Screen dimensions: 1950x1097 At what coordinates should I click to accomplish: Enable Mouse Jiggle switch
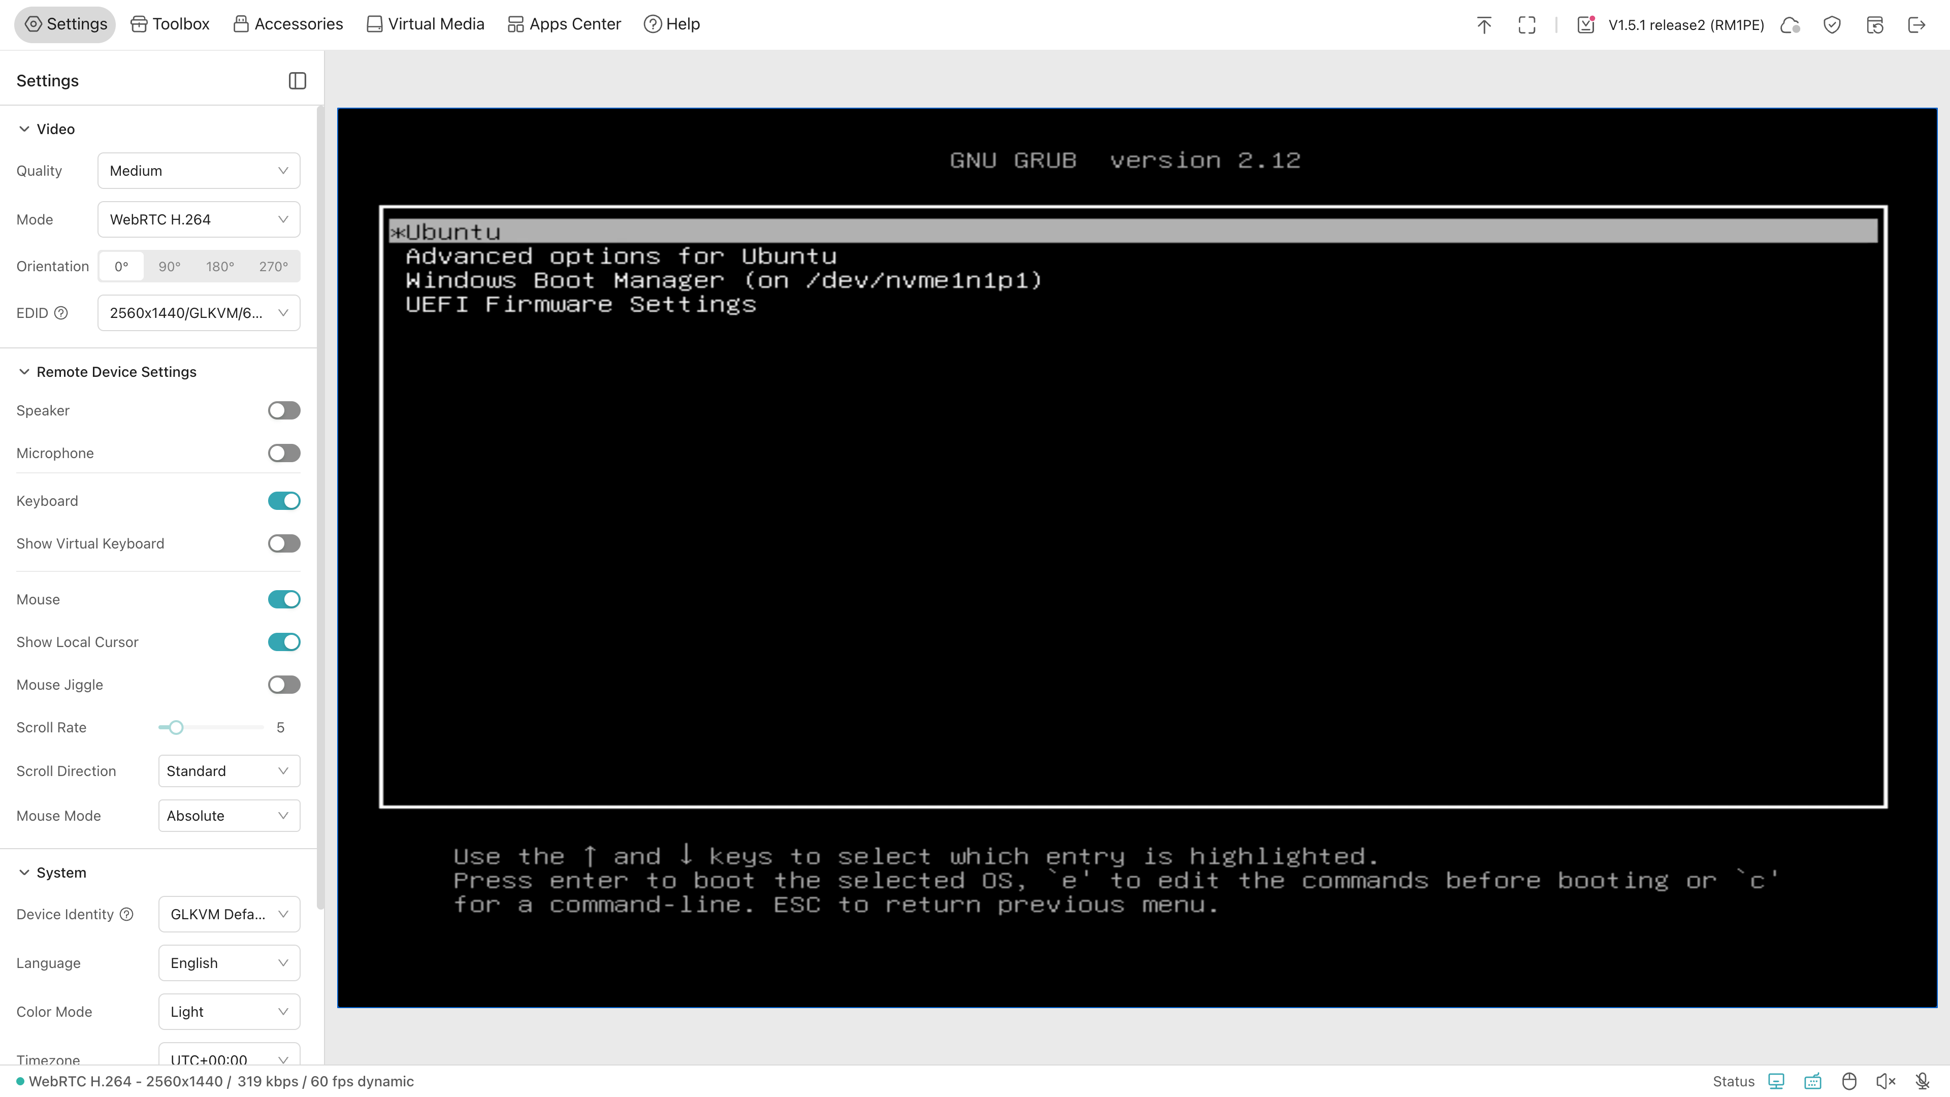(x=284, y=685)
